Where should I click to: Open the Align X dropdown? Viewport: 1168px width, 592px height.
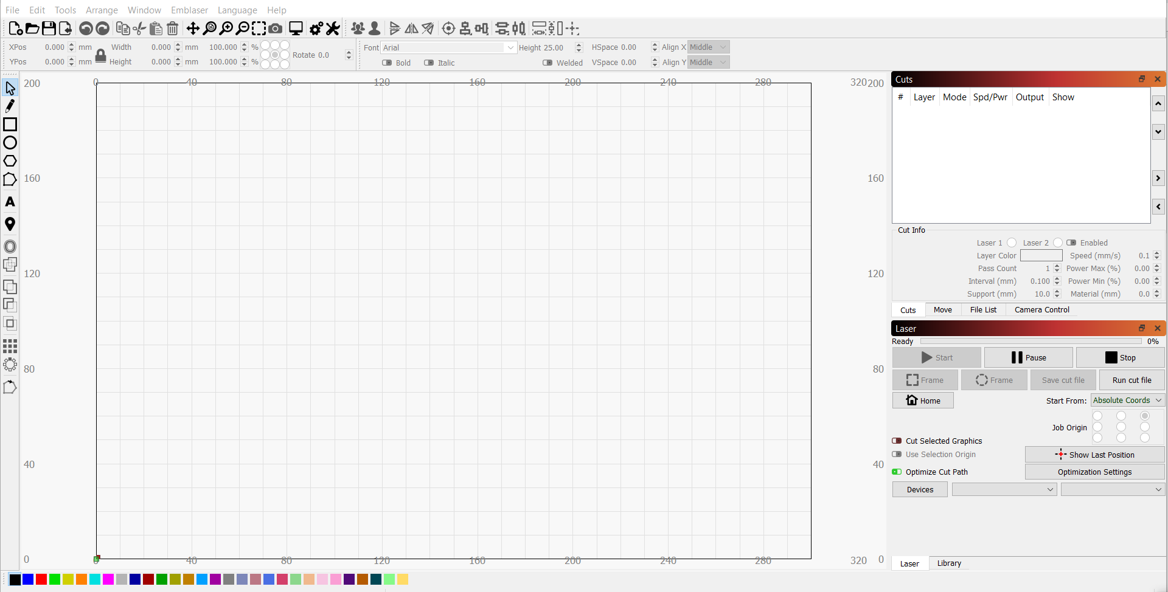(709, 47)
